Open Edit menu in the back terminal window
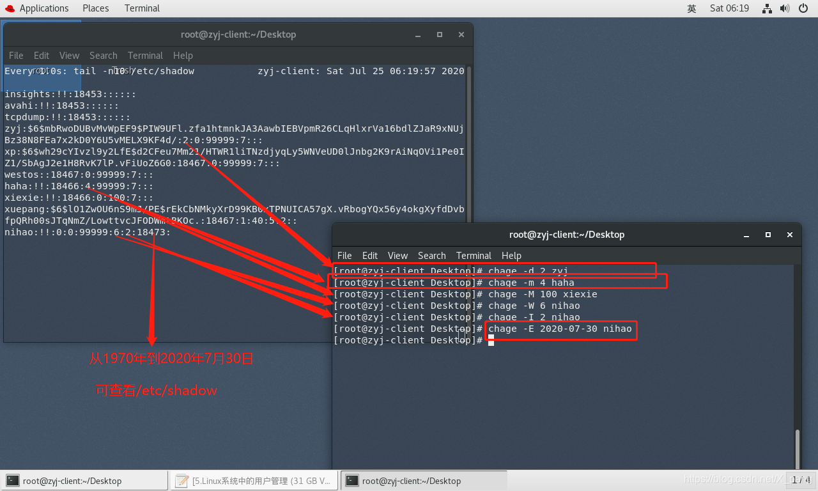Viewport: 818px width, 491px height. [42, 56]
